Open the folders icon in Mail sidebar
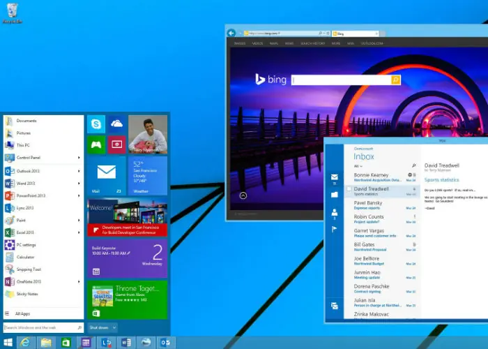 pos(335,195)
